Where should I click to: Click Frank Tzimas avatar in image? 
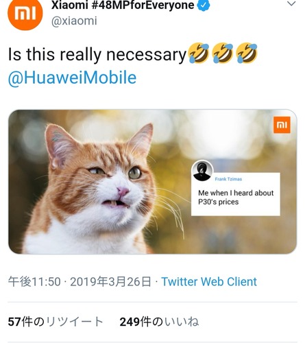202,171
